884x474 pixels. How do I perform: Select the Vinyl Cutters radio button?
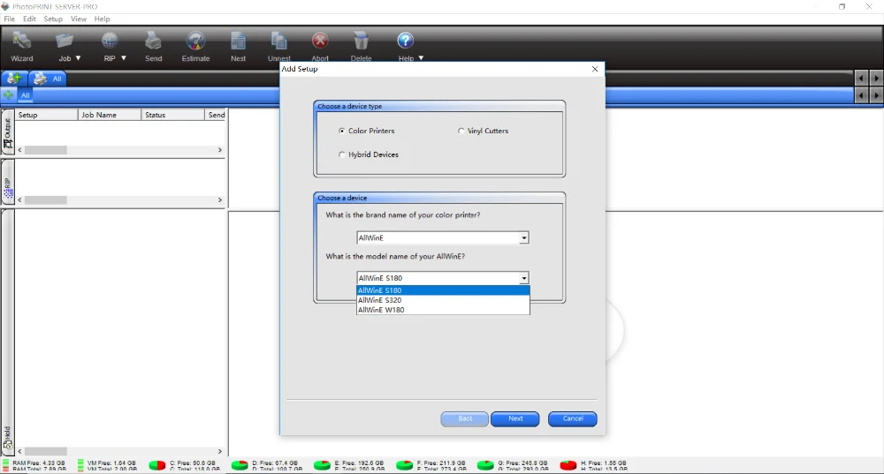(461, 131)
